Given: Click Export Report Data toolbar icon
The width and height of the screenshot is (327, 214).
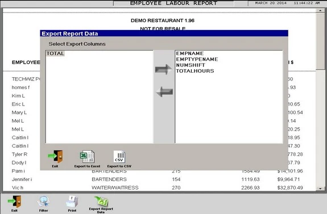Looking at the screenshot, I should click(101, 202).
